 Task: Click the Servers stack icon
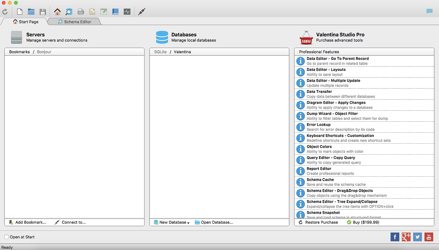pos(17,37)
